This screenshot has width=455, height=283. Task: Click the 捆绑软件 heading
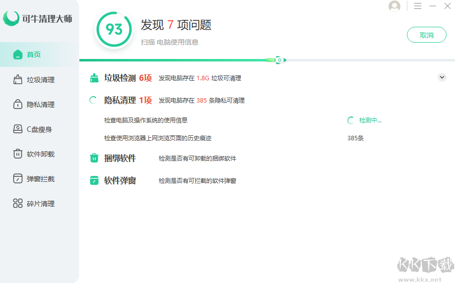coord(120,158)
